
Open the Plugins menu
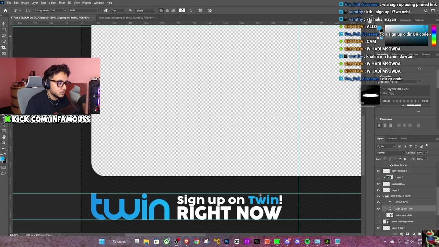coord(86,3)
